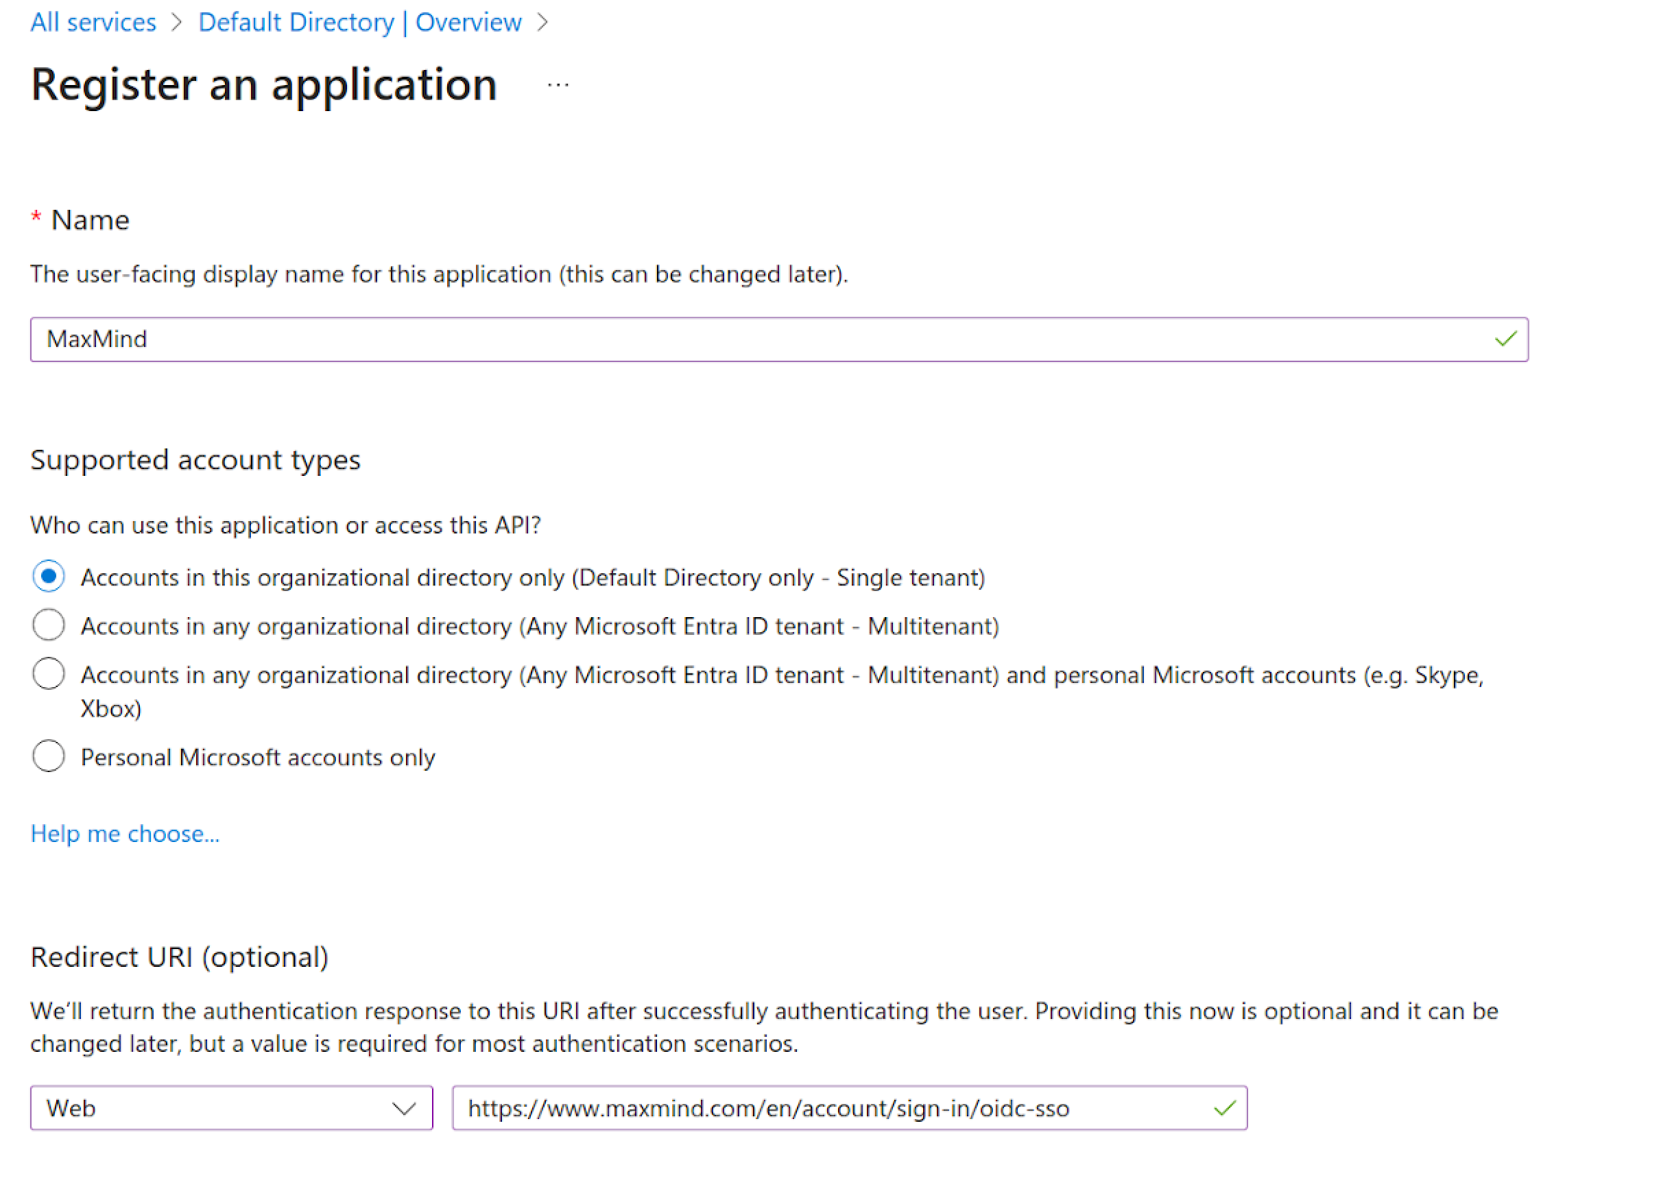The image size is (1661, 1178).
Task: Click chevron after Default Directory Overview breadcrumb
Action: click(542, 23)
